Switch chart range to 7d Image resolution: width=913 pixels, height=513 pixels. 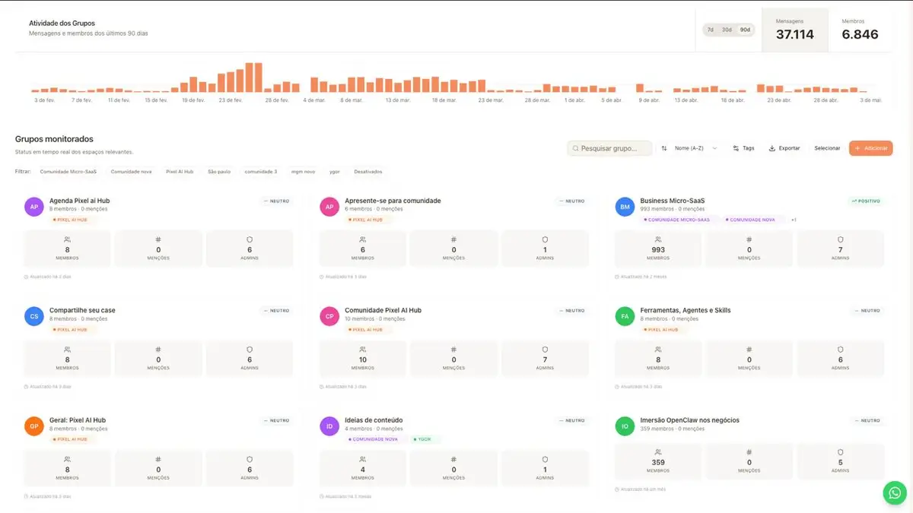pos(710,30)
